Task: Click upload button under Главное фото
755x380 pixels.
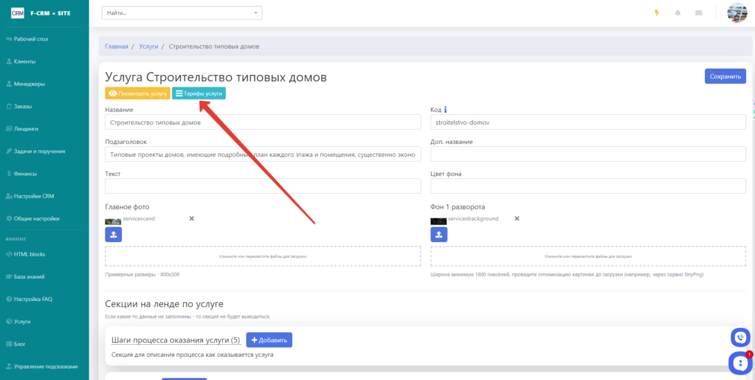Action: (x=114, y=234)
